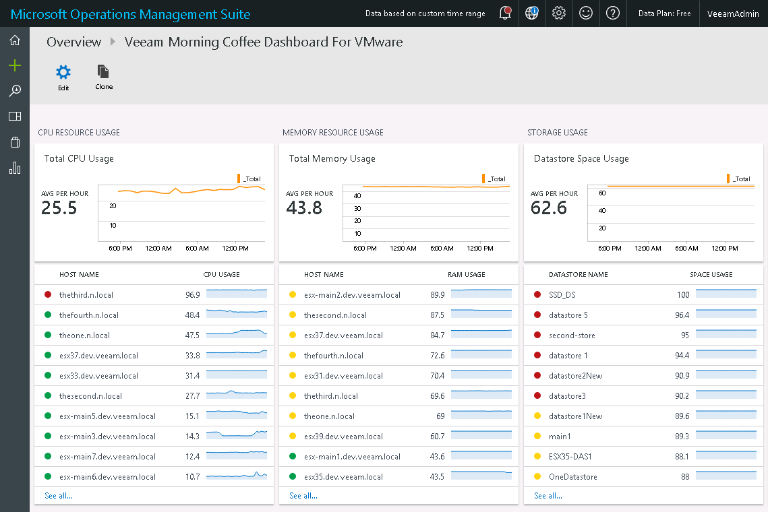This screenshot has width=768, height=512.
Task: Select esx39.dev.veeam.local host row
Action: pyautogui.click(x=398, y=436)
